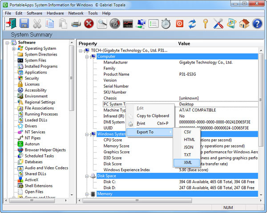
Task: Select Drivers in the Software tree
Action: (x=31, y=126)
